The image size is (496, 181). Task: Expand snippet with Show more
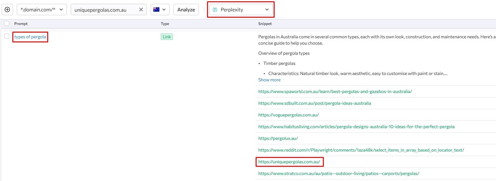coord(269,80)
